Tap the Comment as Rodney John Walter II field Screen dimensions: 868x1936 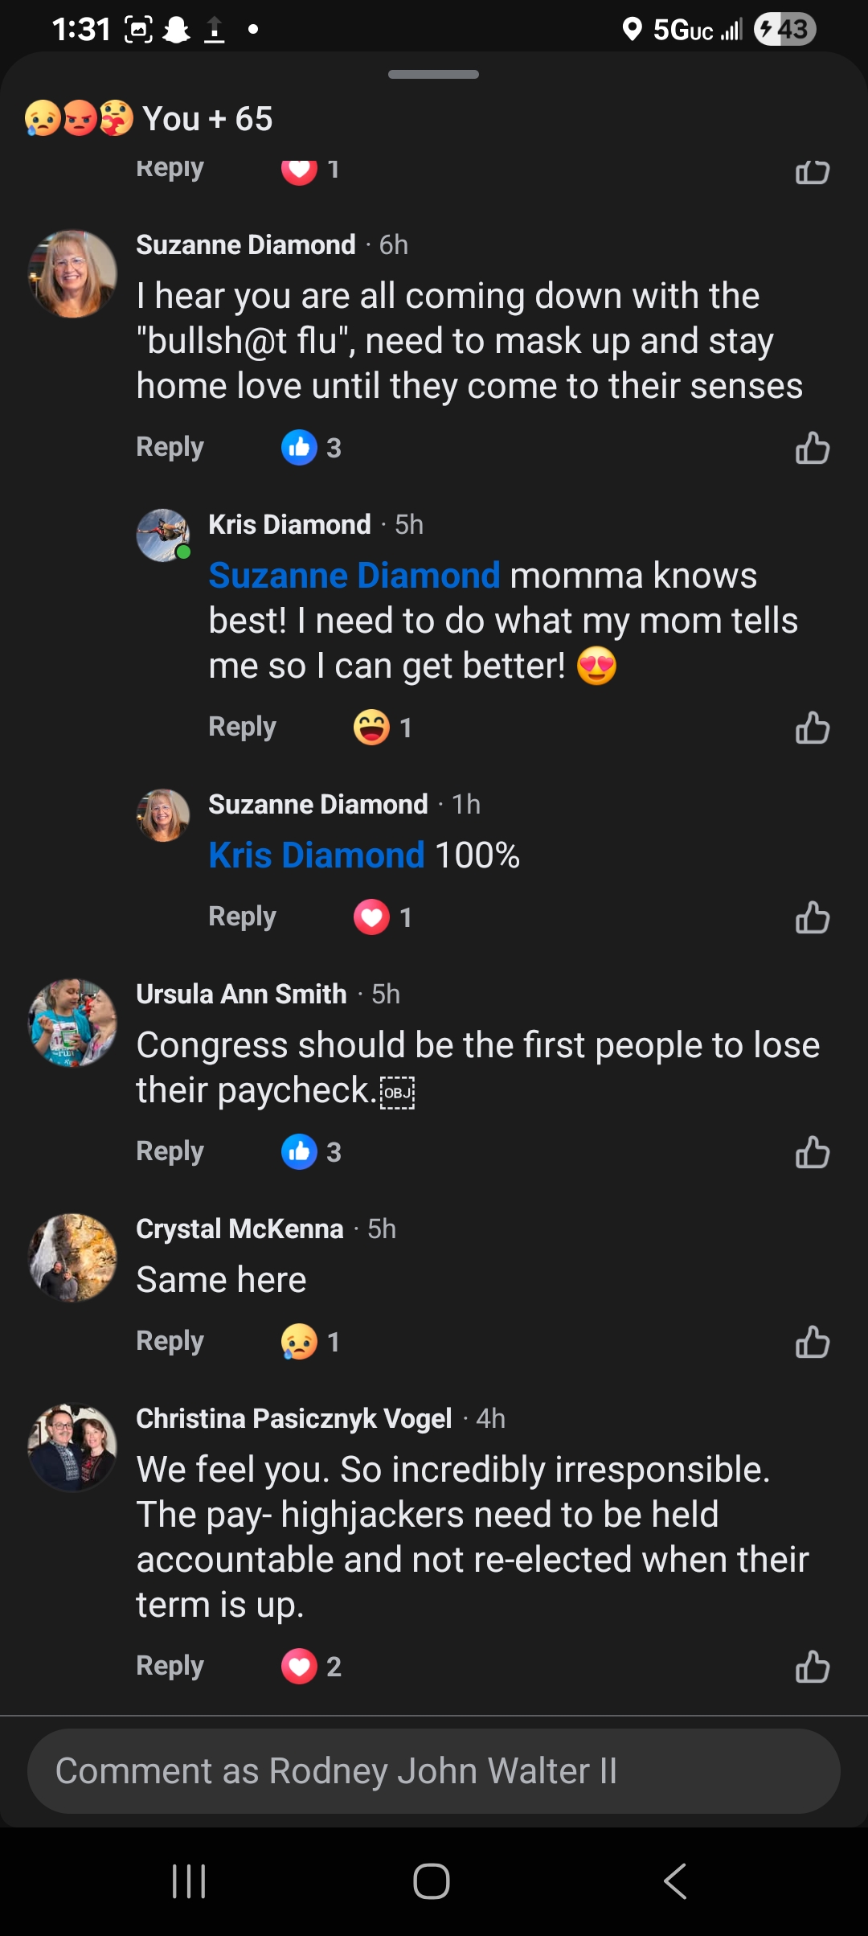click(x=434, y=1771)
